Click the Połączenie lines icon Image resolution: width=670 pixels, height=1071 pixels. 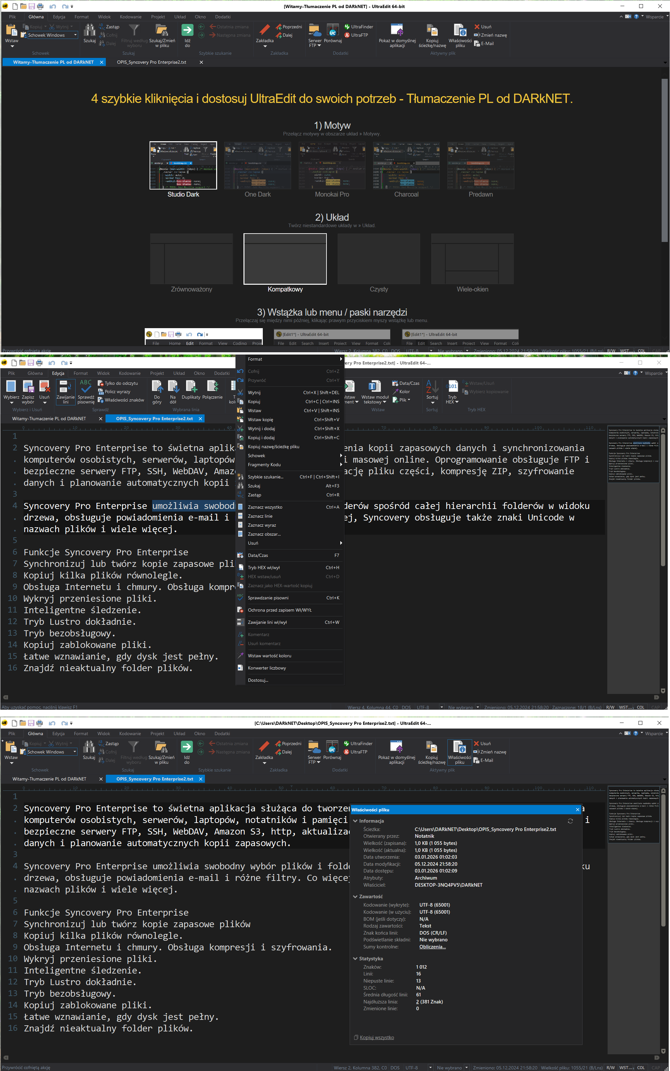click(x=212, y=387)
